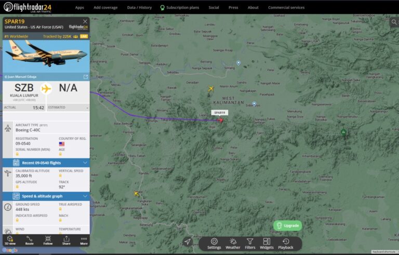Viewport: 399px width, 255px height.
Task: Select the SPAR19 aircraft on the map
Action: tap(220, 120)
